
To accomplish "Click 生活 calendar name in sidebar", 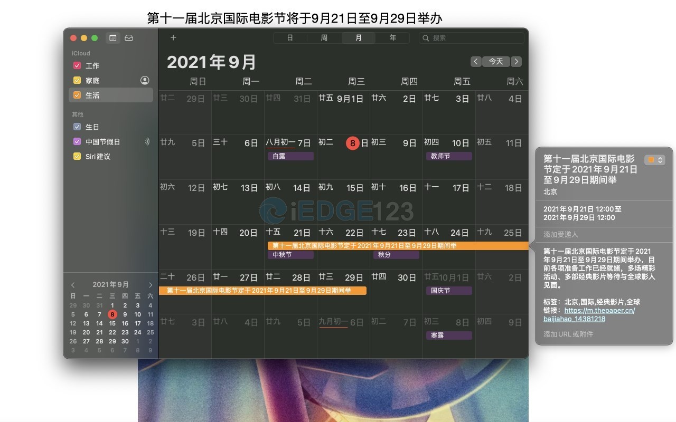I will tap(92, 95).
